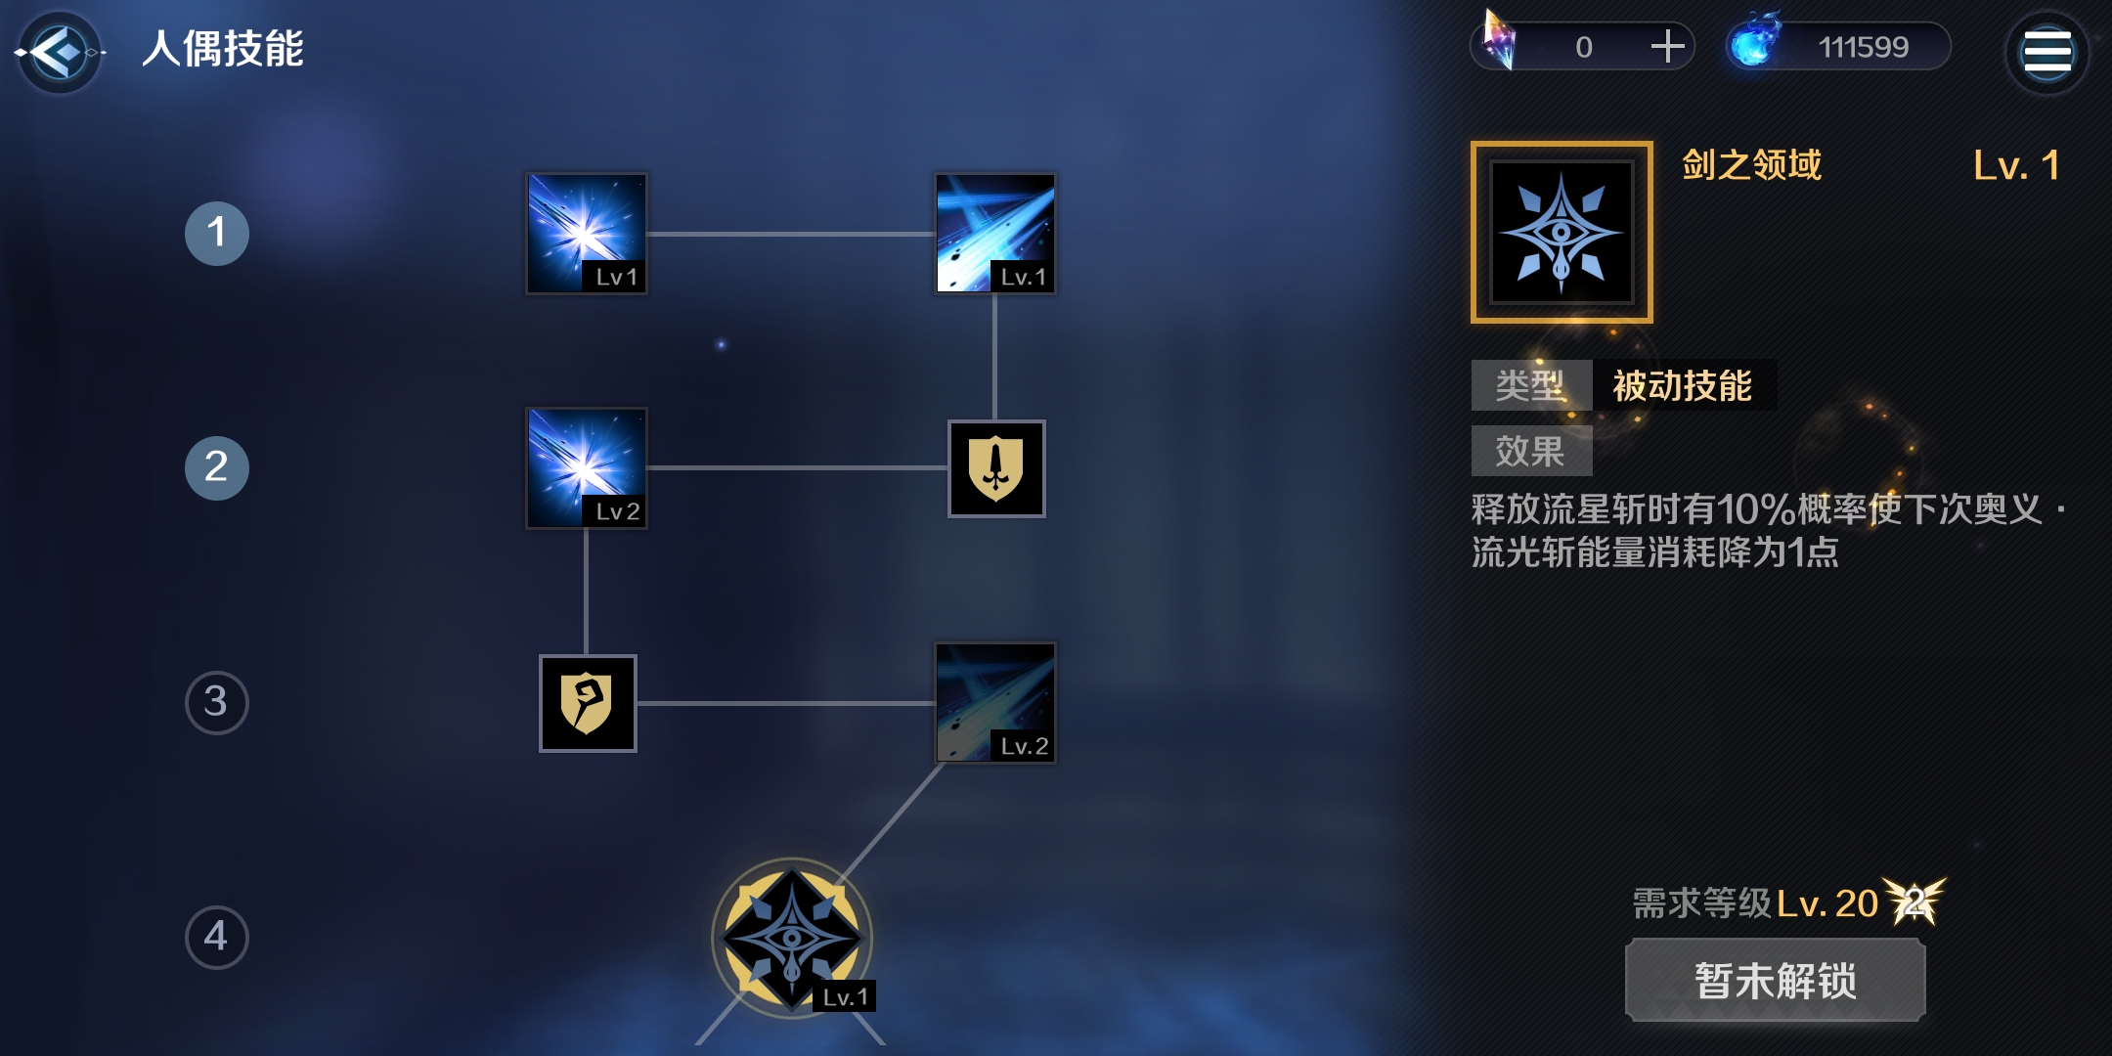Click the 类型 type label
2112x1056 pixels.
[x=1531, y=385]
